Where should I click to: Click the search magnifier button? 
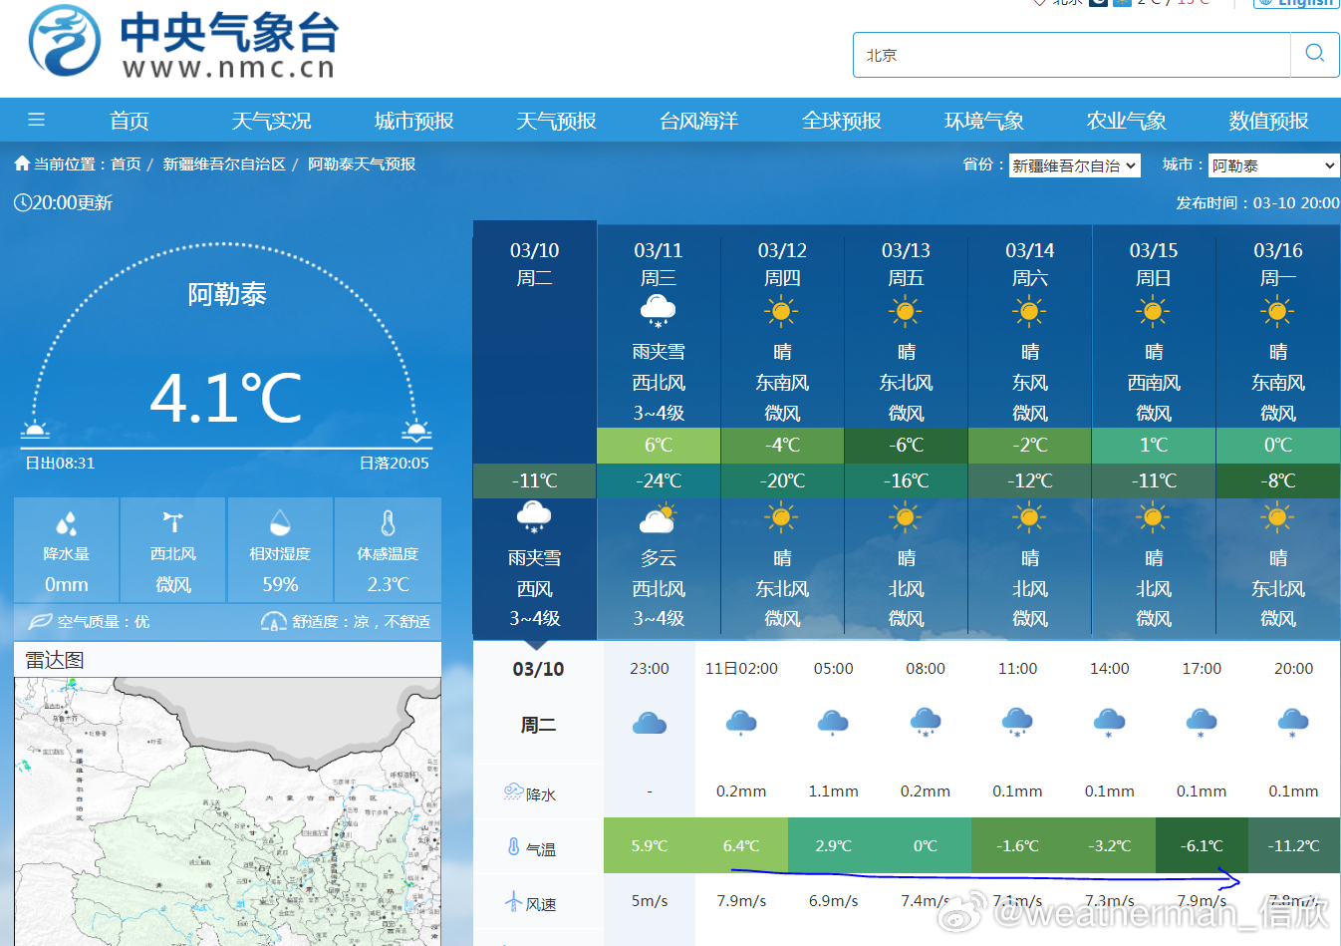(1315, 54)
